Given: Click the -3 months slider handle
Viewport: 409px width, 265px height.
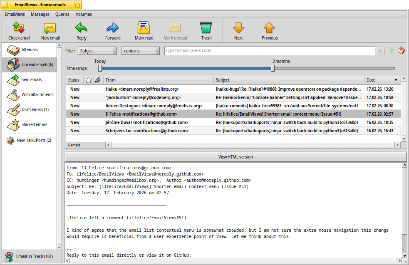Looking at the screenshot, I should (x=273, y=68).
